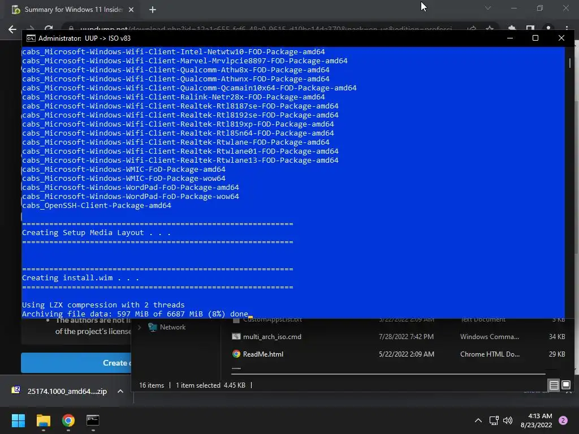The width and height of the screenshot is (579, 434).
Task: Click 7/28/2022 7:42 PM date cell
Action: 406,337
